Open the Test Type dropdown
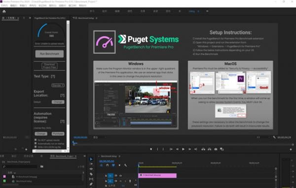Screen dimensions: 296x188 click(58, 85)
